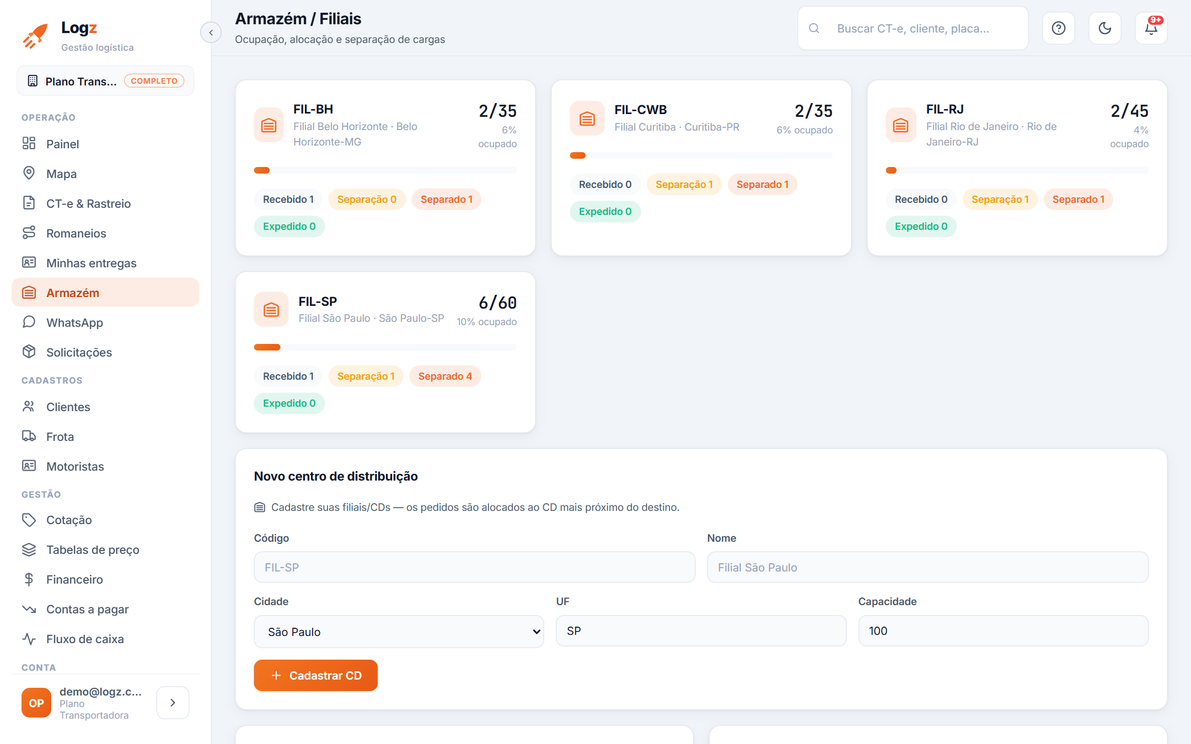This screenshot has height=744, width=1191.
Task: Go to Solicitações
Action: (x=105, y=352)
